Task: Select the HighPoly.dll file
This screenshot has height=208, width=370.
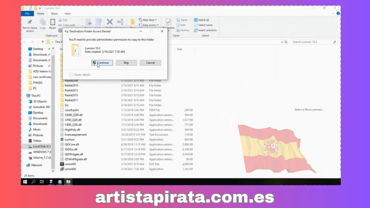Action: pos(72,130)
